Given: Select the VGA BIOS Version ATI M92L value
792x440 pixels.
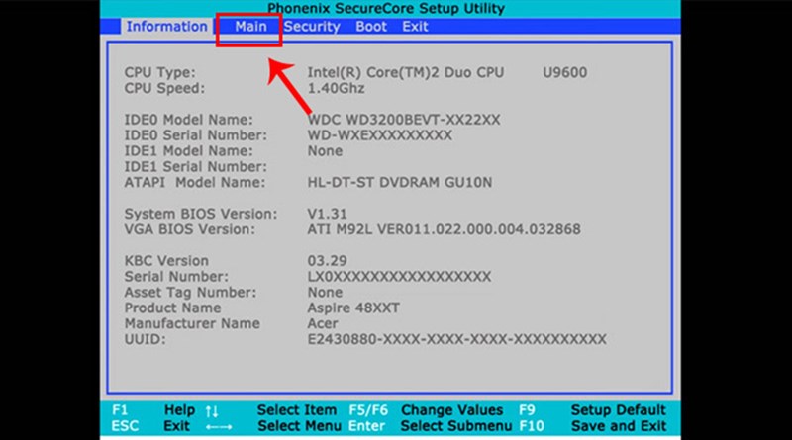Looking at the screenshot, I should pyautogui.click(x=444, y=229).
